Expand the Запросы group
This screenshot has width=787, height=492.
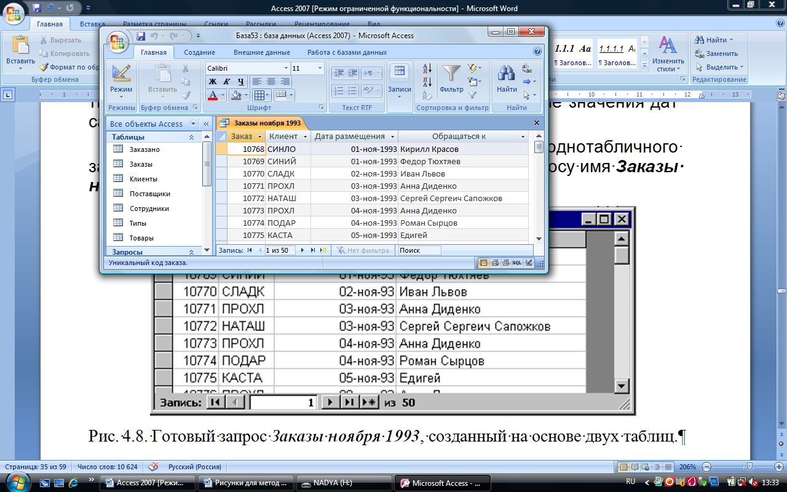coord(191,252)
